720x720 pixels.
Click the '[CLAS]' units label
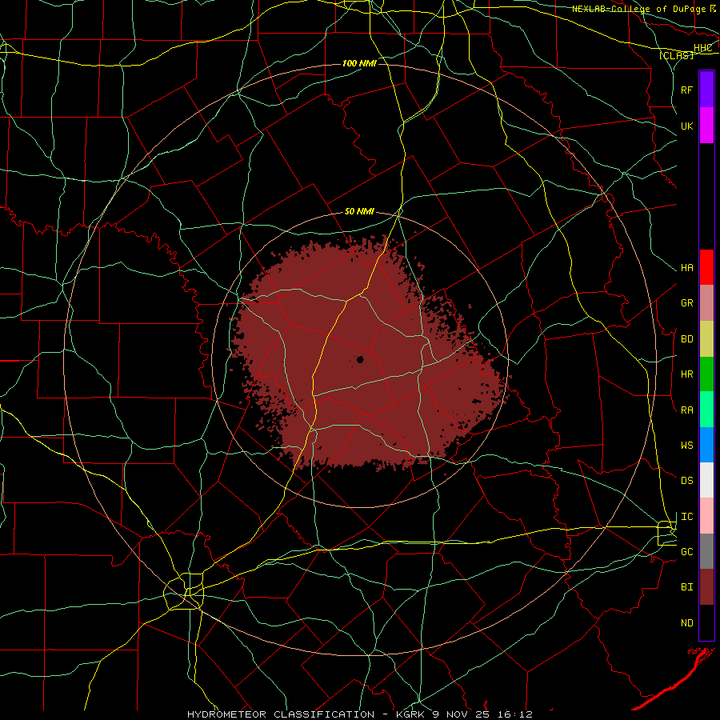coord(676,55)
